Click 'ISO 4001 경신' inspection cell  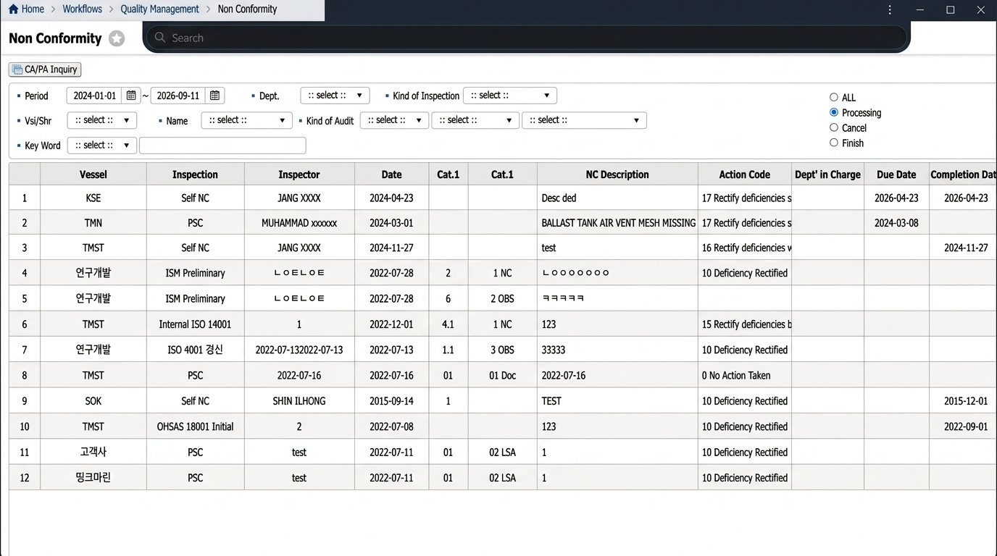195,350
